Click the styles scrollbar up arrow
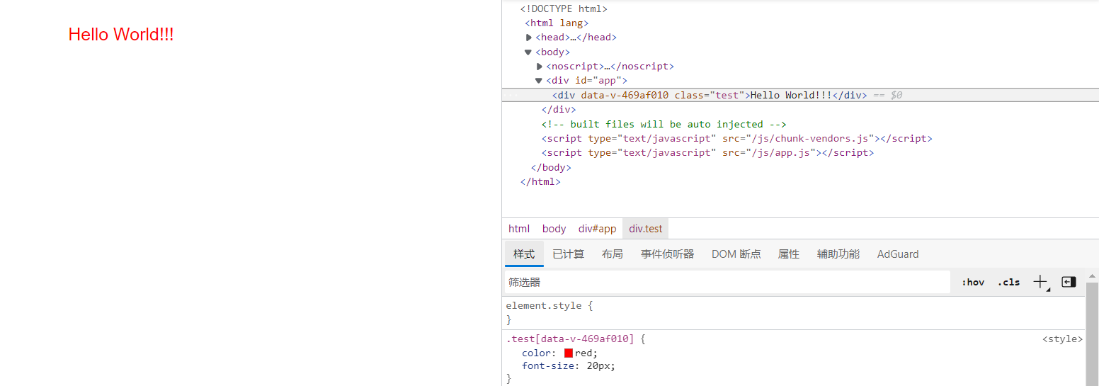The height and width of the screenshot is (386, 1099). (1092, 276)
